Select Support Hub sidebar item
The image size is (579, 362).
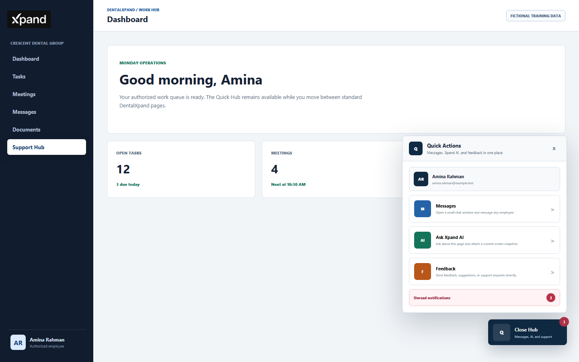[47, 147]
